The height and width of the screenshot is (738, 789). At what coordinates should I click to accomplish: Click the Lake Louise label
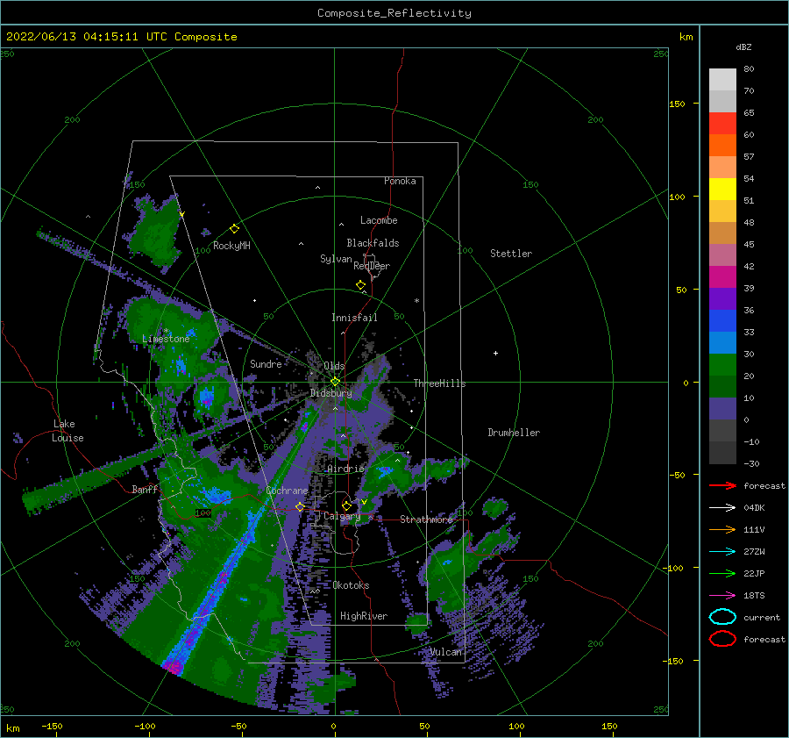[x=68, y=431]
